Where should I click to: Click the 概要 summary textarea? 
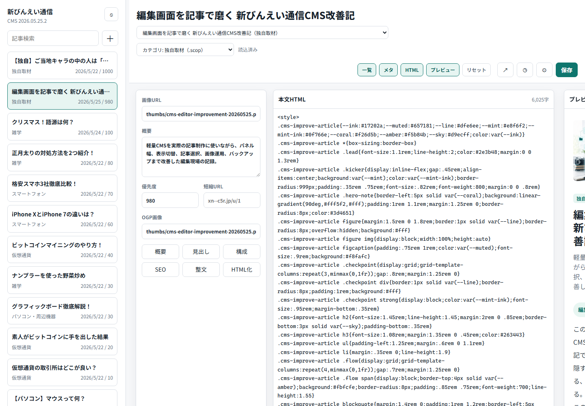point(201,157)
